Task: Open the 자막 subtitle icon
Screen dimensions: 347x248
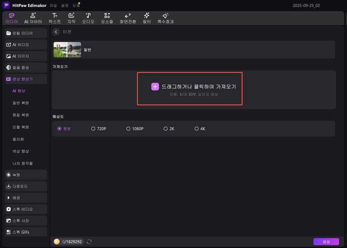Action: click(x=72, y=16)
